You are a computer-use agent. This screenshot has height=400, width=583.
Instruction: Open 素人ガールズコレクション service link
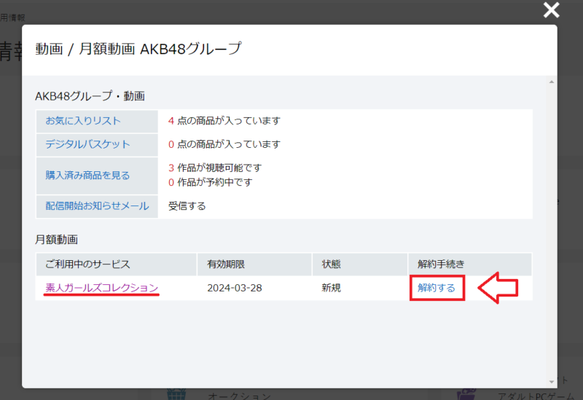tap(101, 288)
